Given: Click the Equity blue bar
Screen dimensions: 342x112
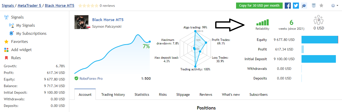Looking at the screenshot, I should 320,40.
